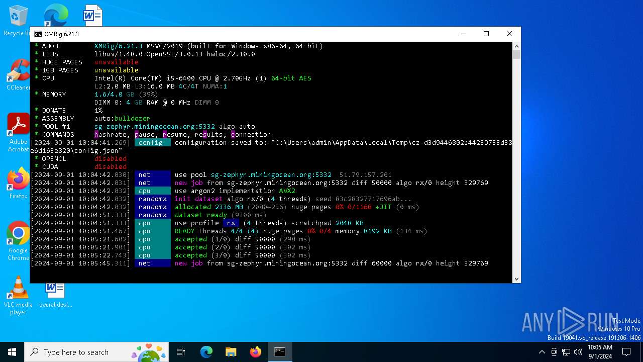Click the OPENCL 'disabled' value
Image resolution: width=643 pixels, height=362 pixels.
(111, 159)
